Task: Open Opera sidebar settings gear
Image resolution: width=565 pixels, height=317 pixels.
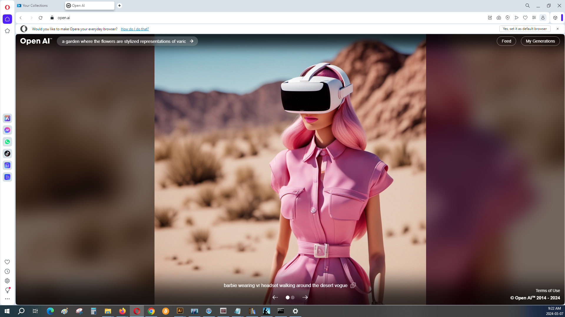Action: pos(7,281)
